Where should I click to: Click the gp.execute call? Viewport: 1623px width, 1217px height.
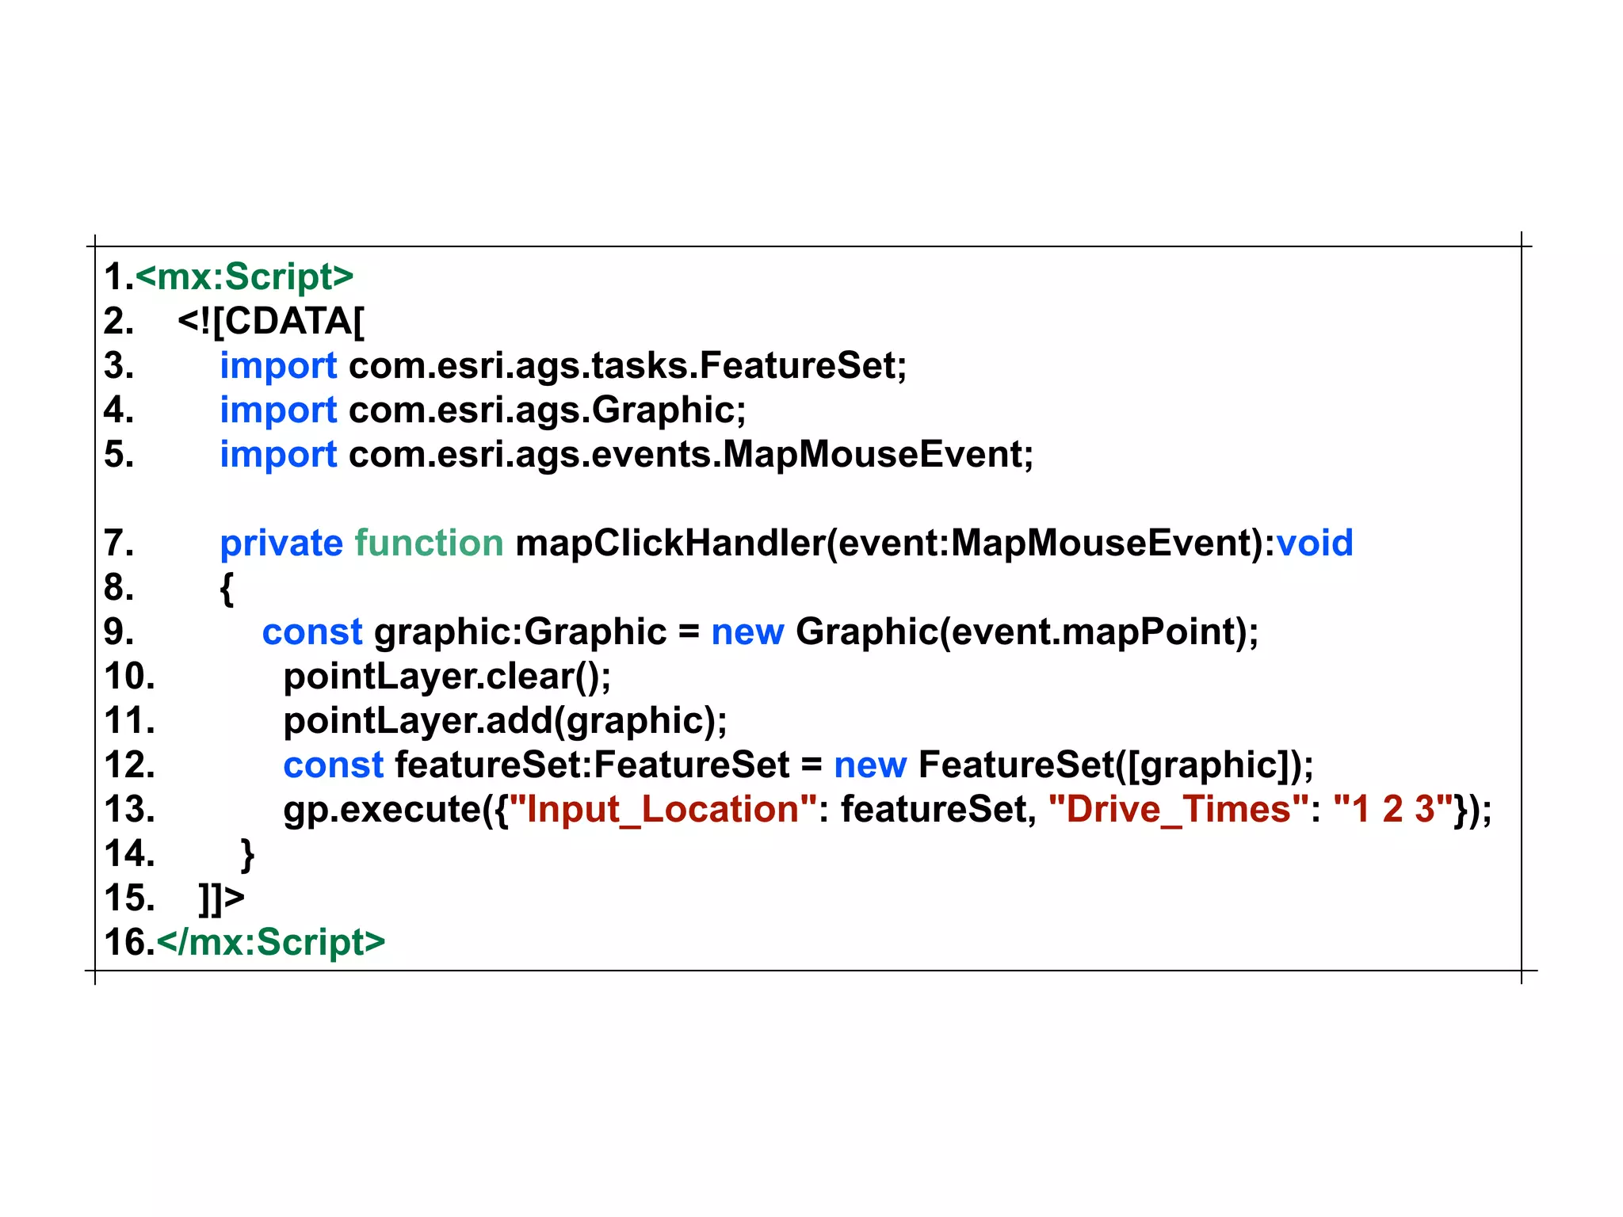(x=383, y=809)
